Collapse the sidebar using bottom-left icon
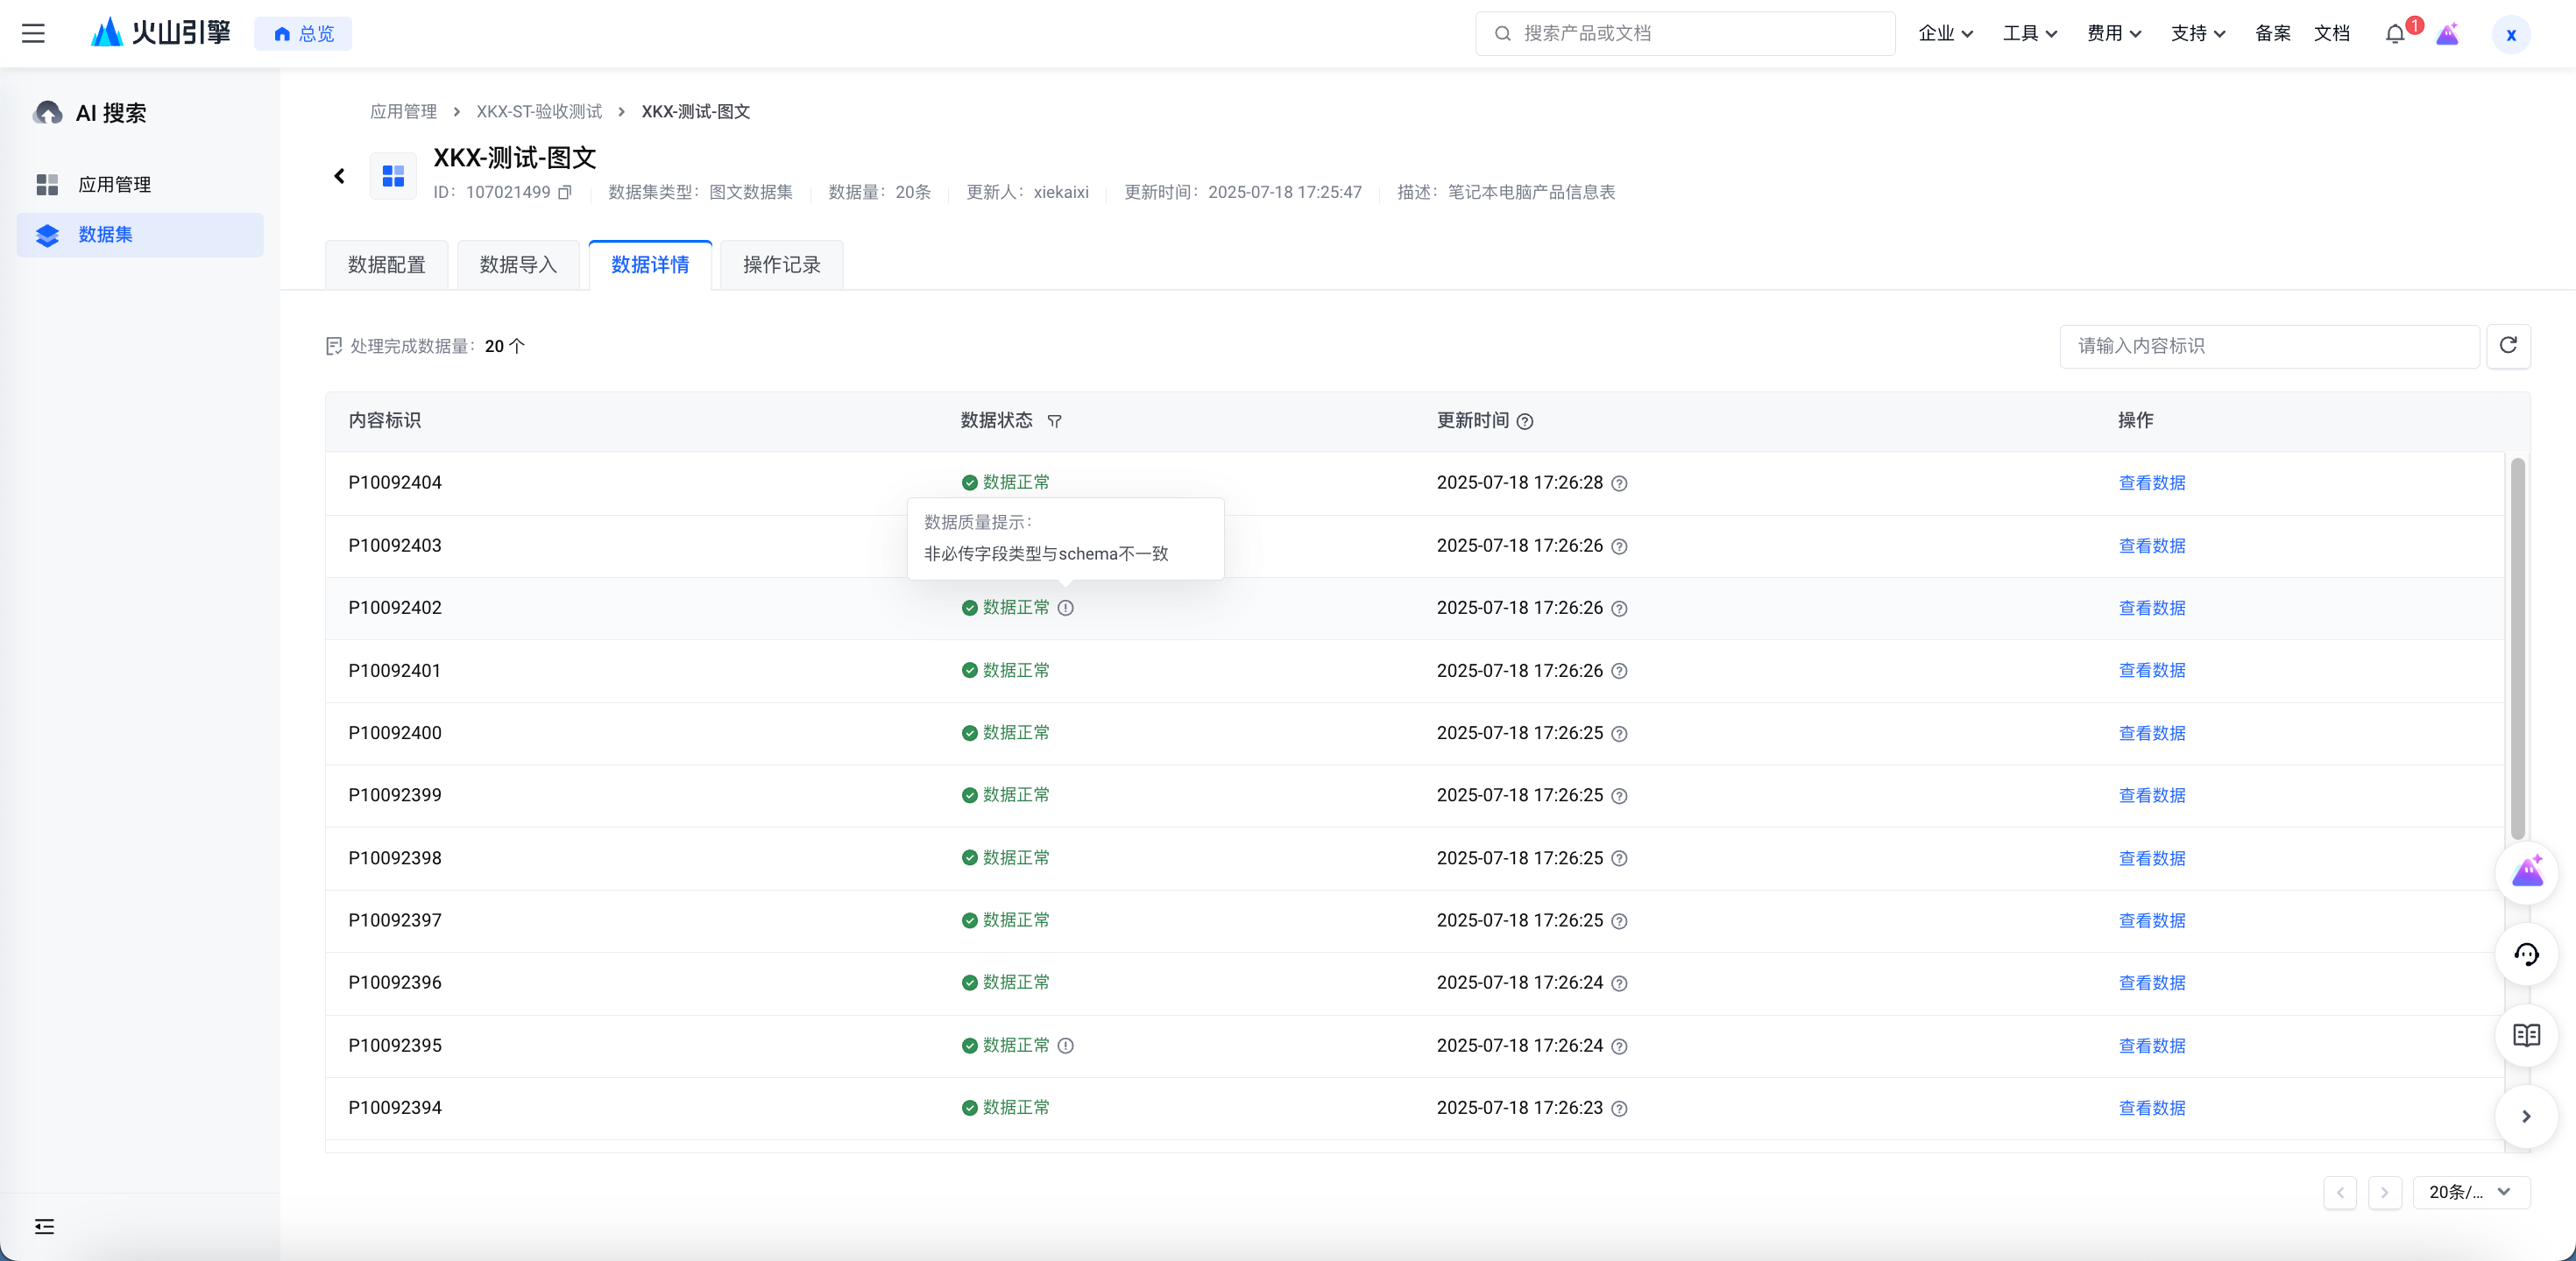The image size is (2576, 1261). (44, 1226)
